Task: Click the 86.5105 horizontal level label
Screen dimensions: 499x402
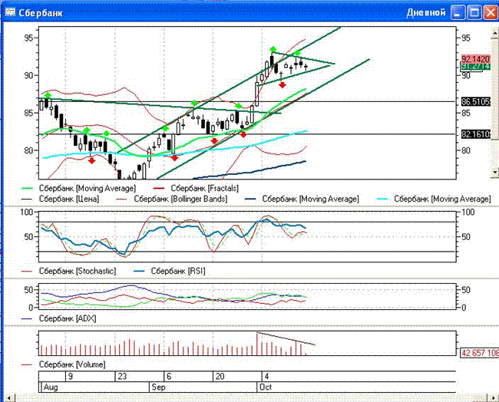Action: pyautogui.click(x=475, y=102)
